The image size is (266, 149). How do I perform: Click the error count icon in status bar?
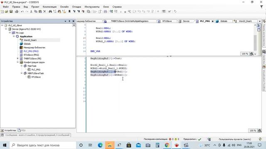tap(170, 139)
